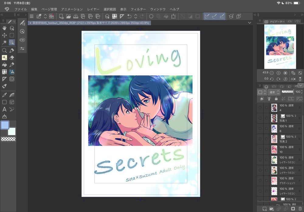The width and height of the screenshot is (304, 212).
Task: Flip canvas horizontally in the navigator
Action: coord(293,79)
